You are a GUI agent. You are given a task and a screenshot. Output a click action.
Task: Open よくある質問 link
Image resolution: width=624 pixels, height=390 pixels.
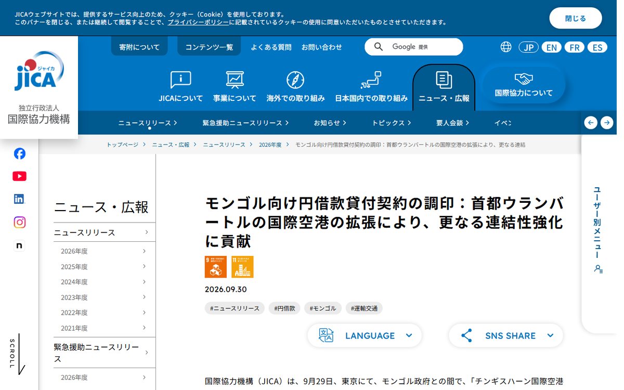click(x=271, y=47)
